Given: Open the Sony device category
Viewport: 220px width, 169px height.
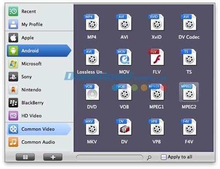Looking at the screenshot, I should point(39,77).
